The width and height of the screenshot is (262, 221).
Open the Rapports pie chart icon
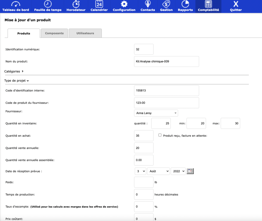(x=185, y=4)
